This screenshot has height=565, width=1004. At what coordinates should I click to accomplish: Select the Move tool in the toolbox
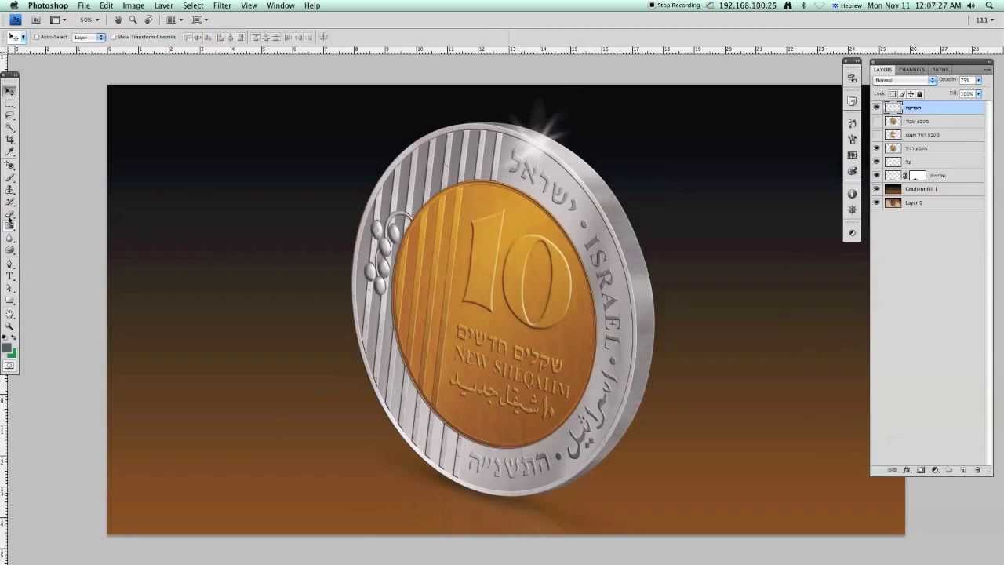point(9,90)
